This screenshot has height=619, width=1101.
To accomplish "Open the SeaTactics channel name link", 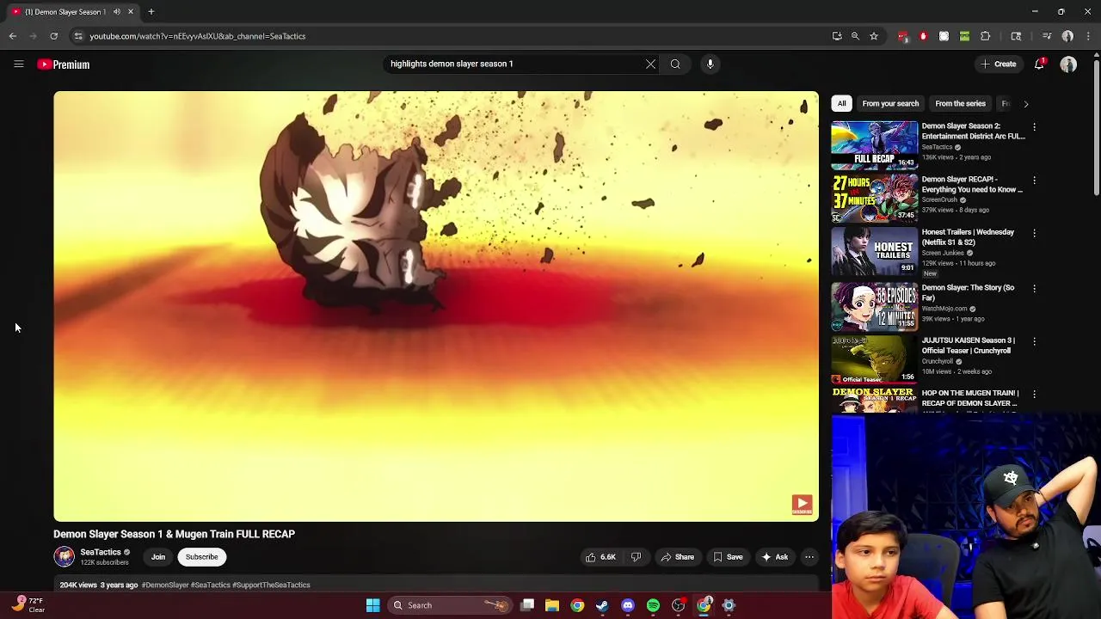I will point(101,552).
